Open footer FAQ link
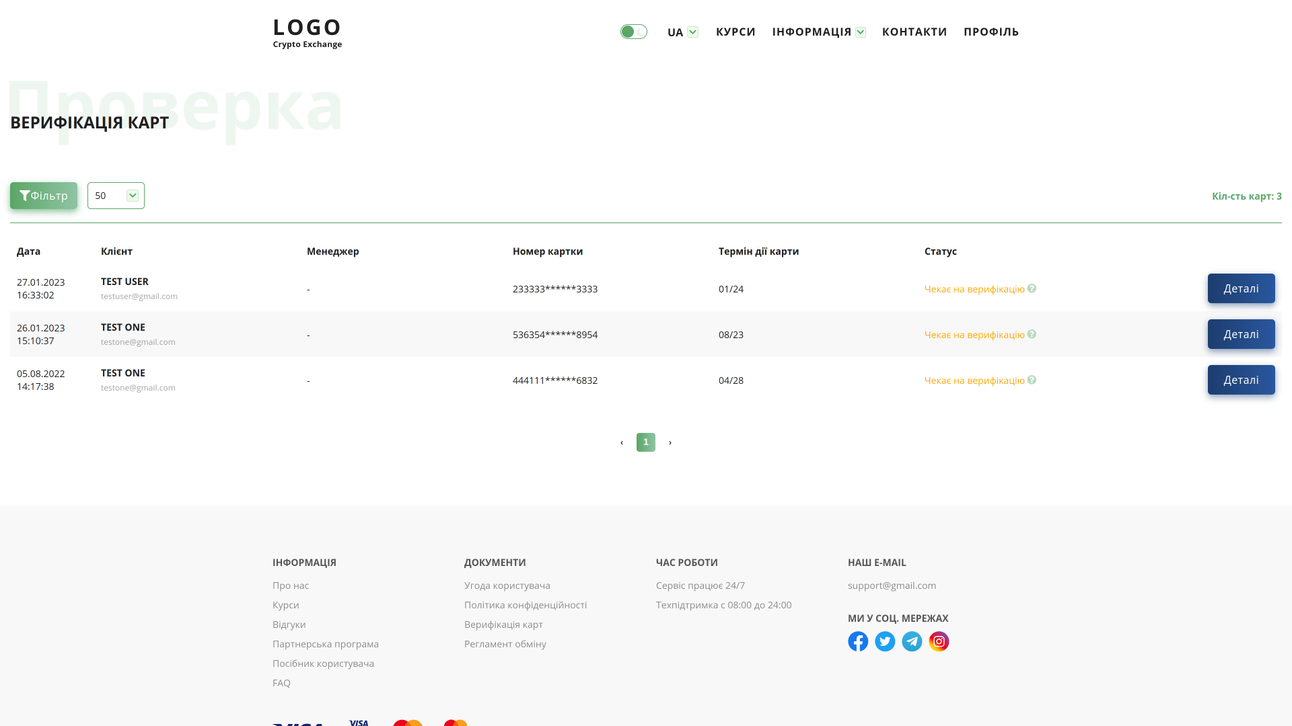 (281, 683)
